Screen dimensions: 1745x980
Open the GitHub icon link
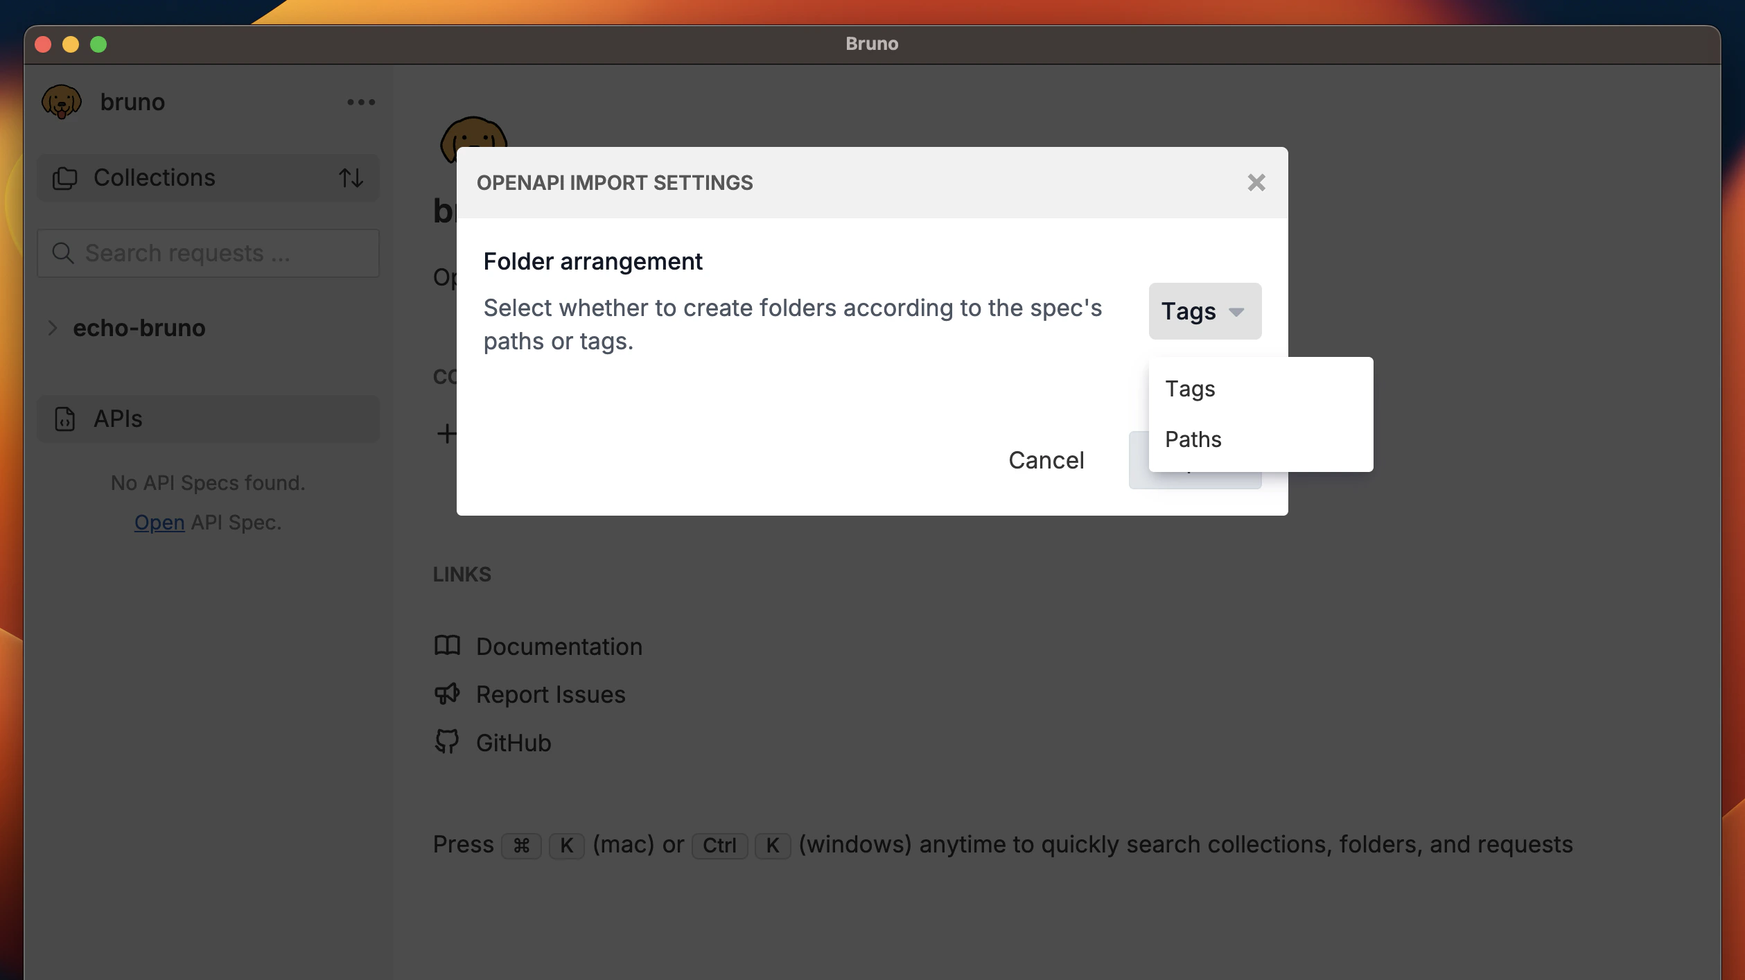click(447, 741)
